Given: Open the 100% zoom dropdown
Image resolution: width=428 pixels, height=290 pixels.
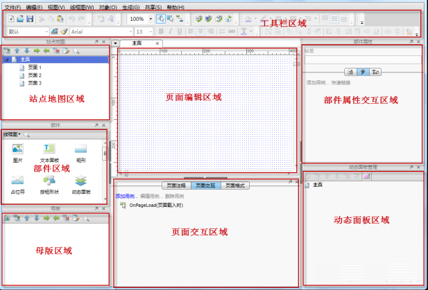Looking at the screenshot, I should [151, 19].
